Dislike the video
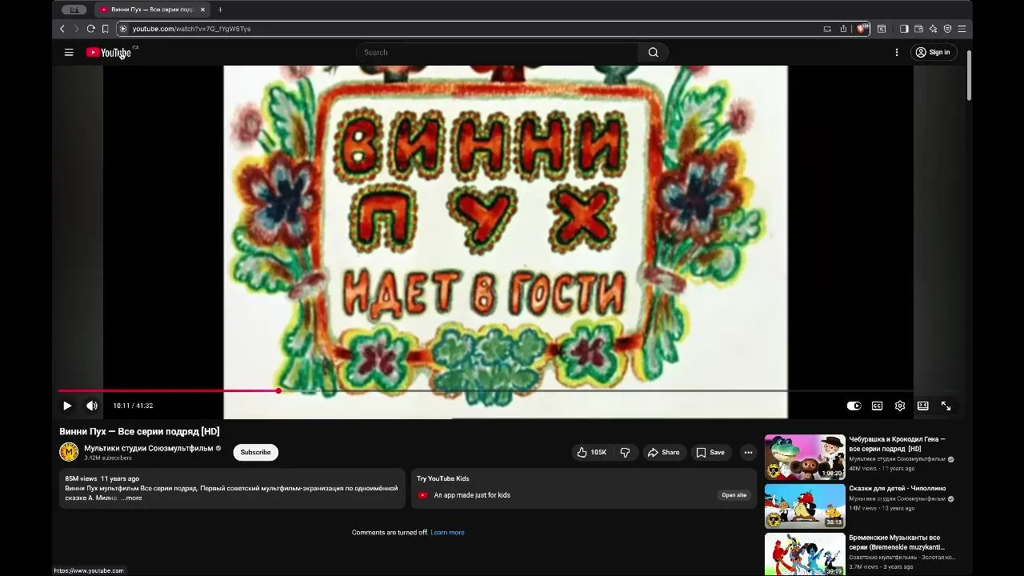The image size is (1024, 576). click(x=626, y=452)
